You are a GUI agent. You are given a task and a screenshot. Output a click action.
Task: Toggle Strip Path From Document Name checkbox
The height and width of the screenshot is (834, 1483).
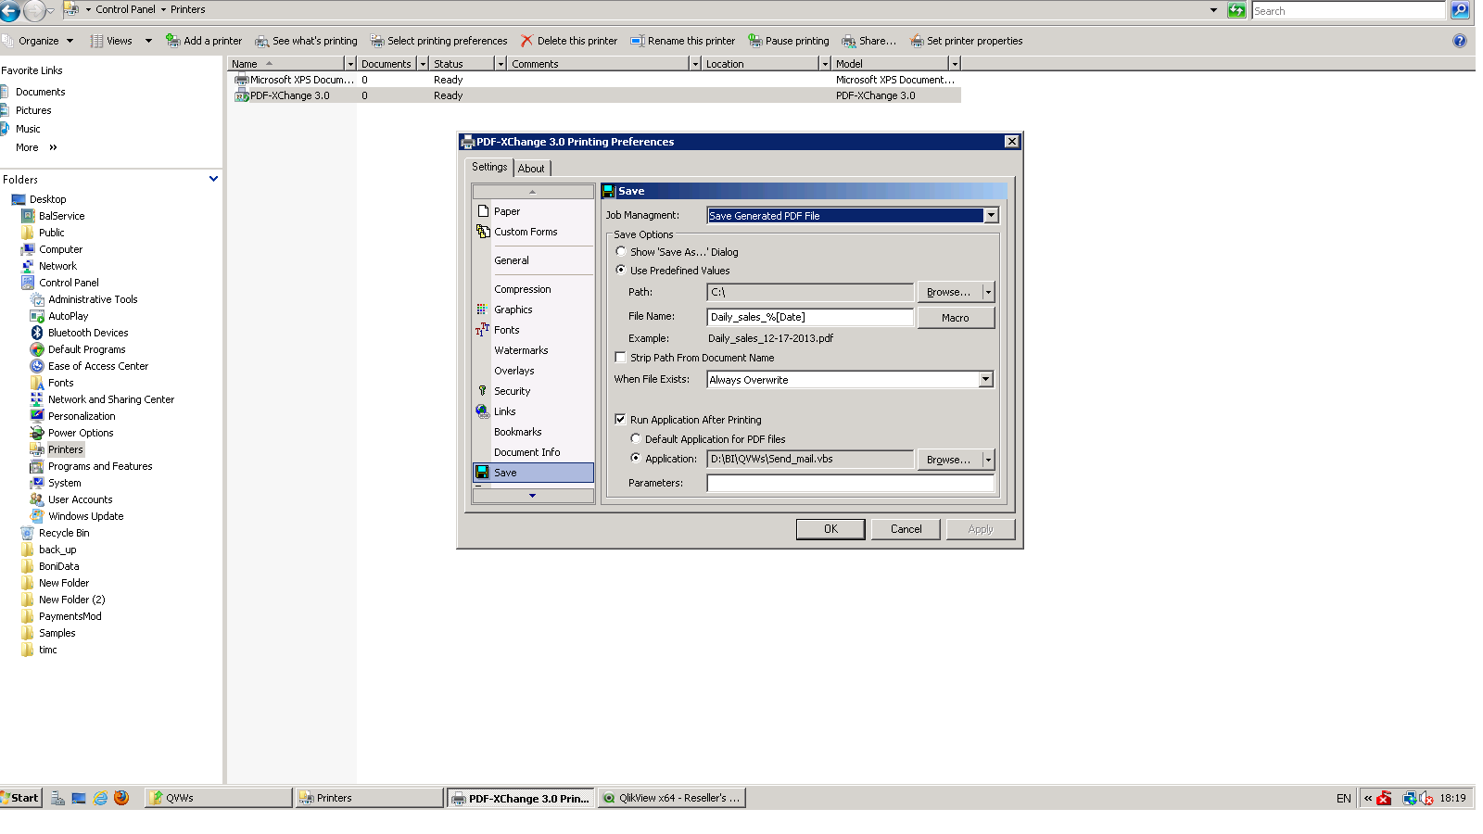(x=621, y=357)
